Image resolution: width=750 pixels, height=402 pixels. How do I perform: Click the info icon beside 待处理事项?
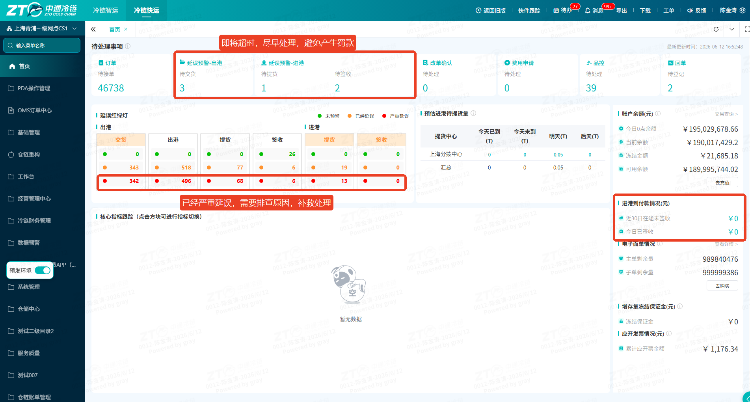coord(128,46)
